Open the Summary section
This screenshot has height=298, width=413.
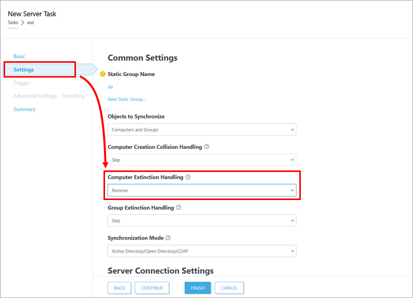24,109
